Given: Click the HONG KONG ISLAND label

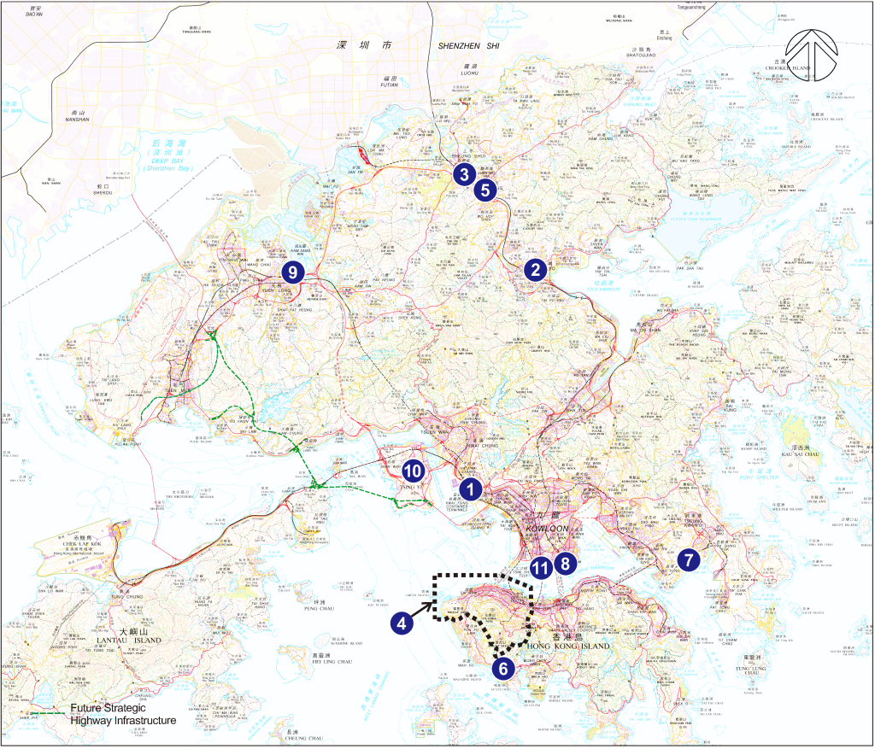Looking at the screenshot, I should click(x=570, y=647).
